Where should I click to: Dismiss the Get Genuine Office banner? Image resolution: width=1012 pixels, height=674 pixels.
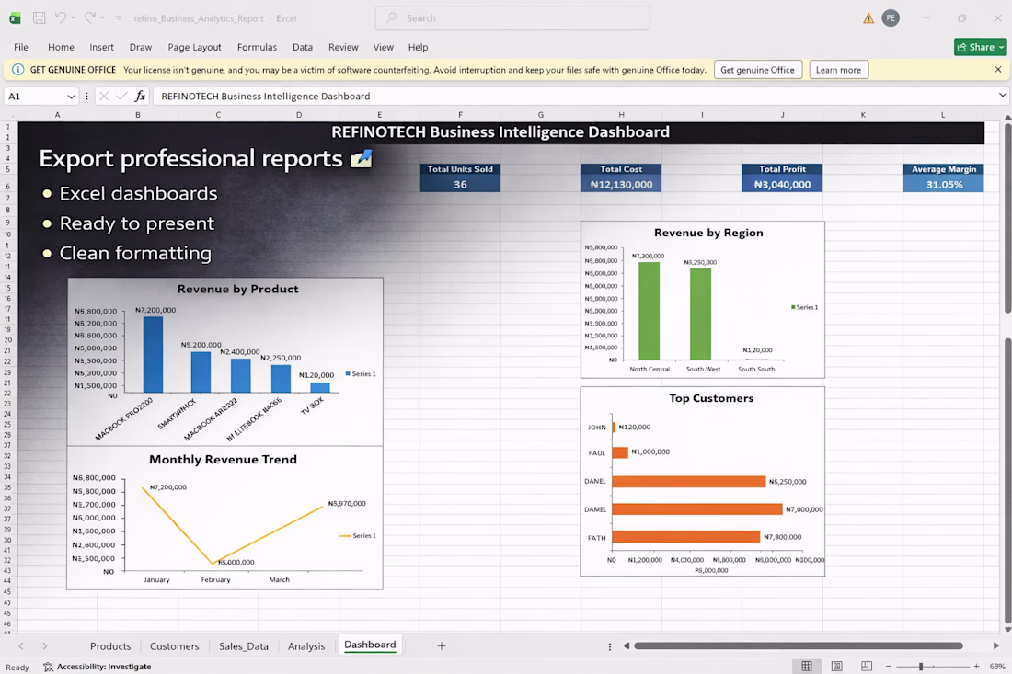(x=998, y=70)
